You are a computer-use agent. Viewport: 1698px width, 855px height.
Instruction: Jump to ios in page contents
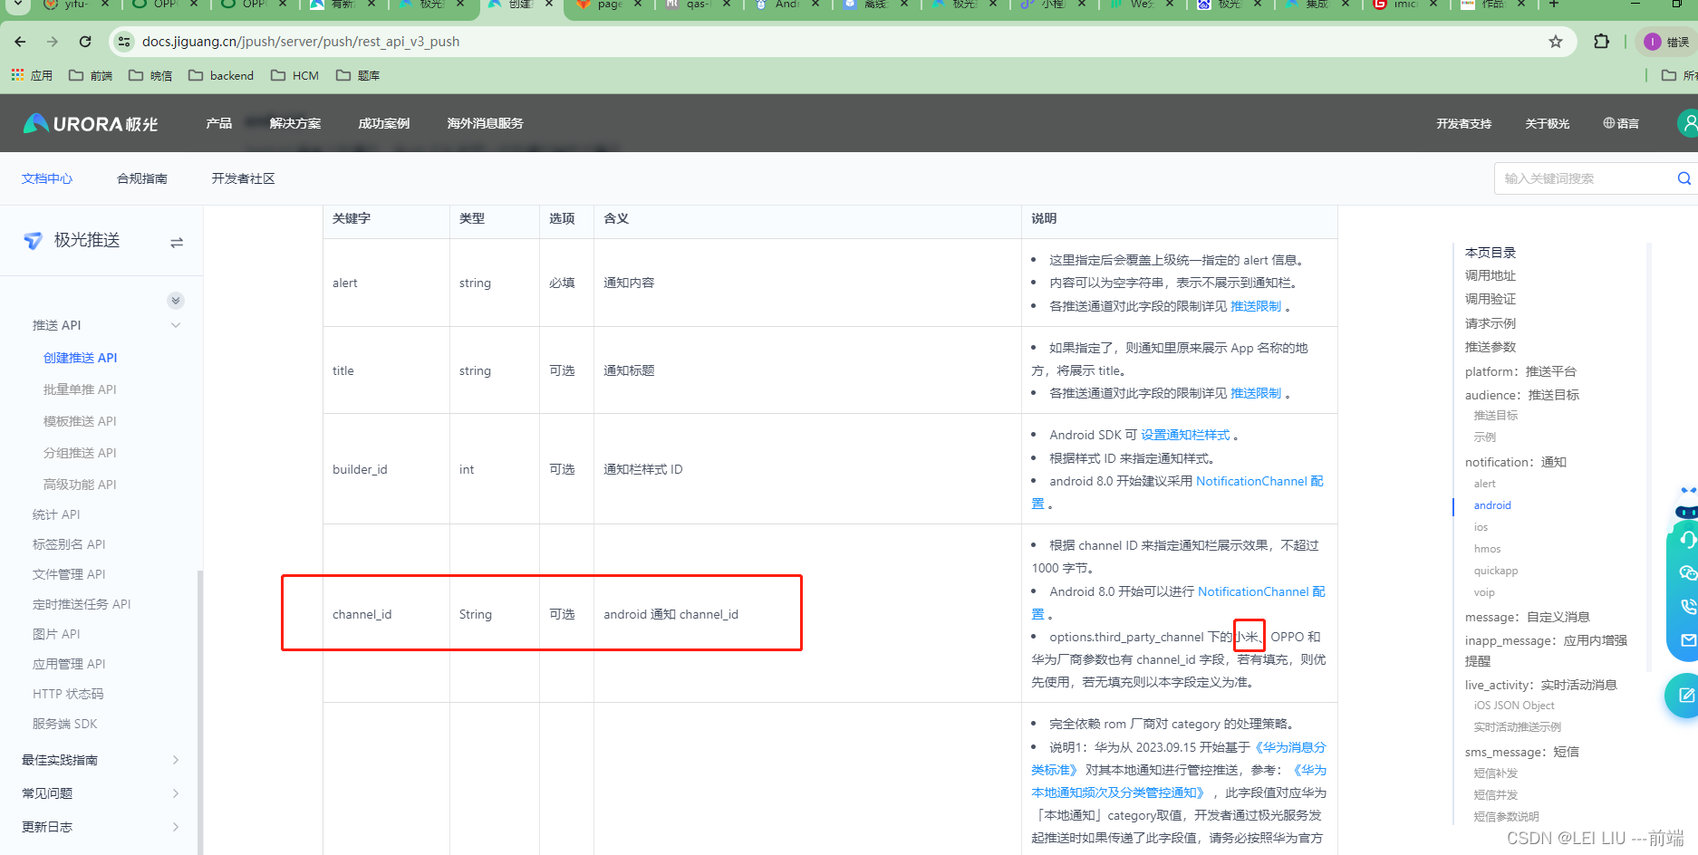click(x=1481, y=527)
